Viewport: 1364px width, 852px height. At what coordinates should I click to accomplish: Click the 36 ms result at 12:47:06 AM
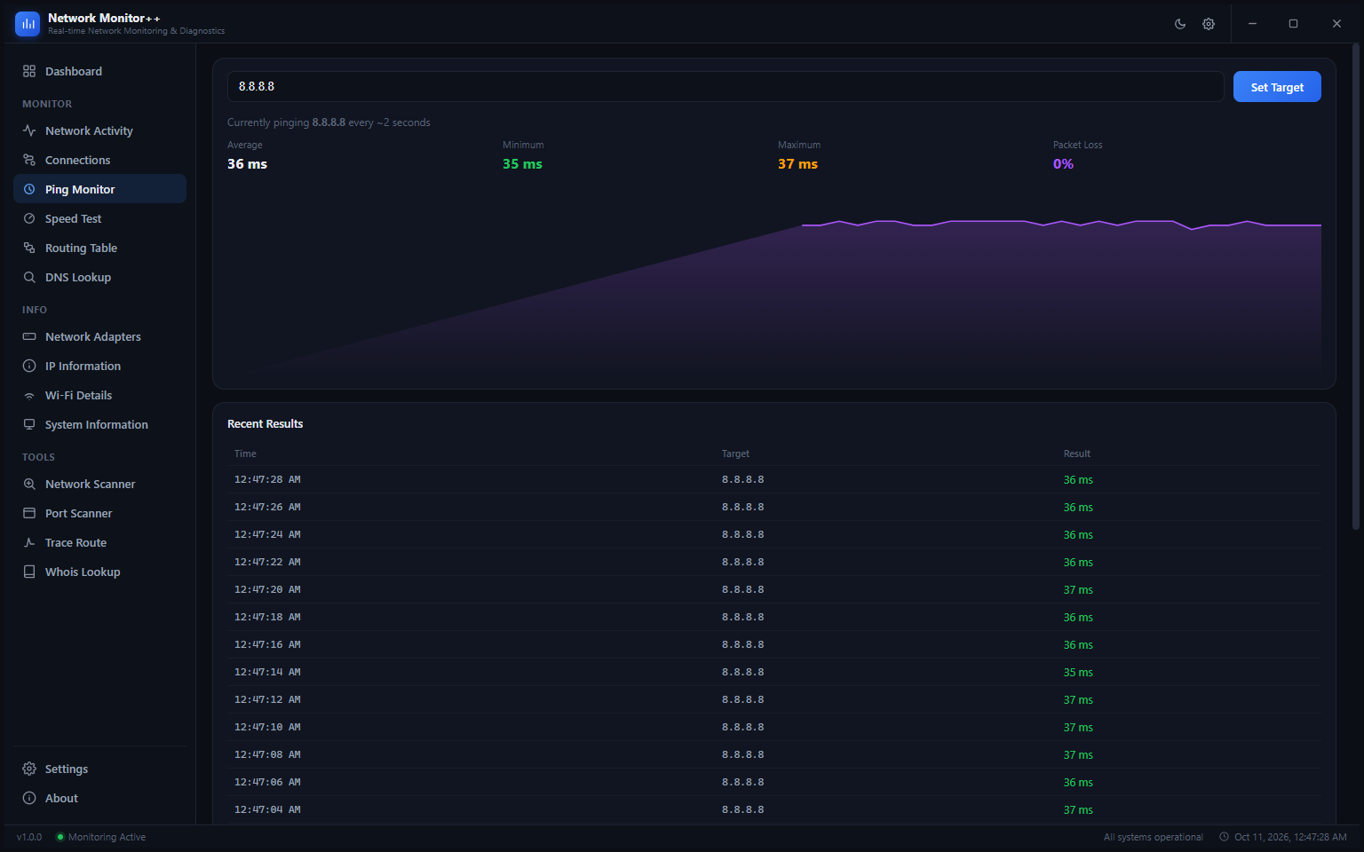pos(1078,783)
